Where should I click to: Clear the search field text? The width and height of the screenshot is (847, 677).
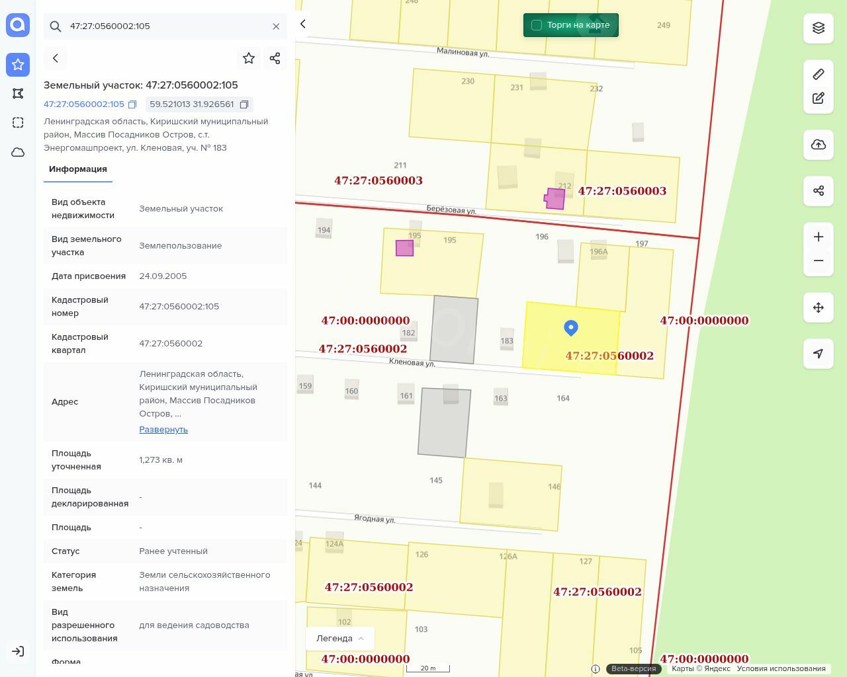tap(276, 26)
